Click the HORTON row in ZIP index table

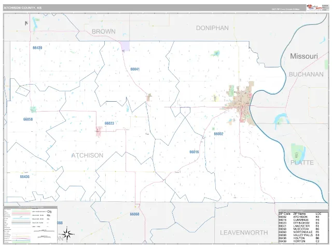[303, 241]
